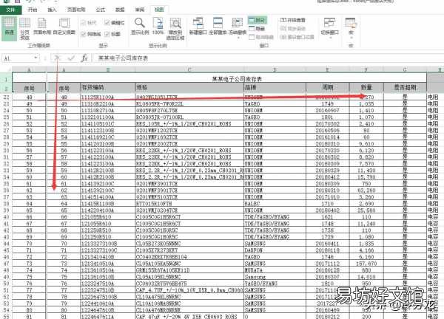Switch to the Page Layout (页面布局) ribbon tab
The height and width of the screenshot is (319, 444).
[x=76, y=10]
